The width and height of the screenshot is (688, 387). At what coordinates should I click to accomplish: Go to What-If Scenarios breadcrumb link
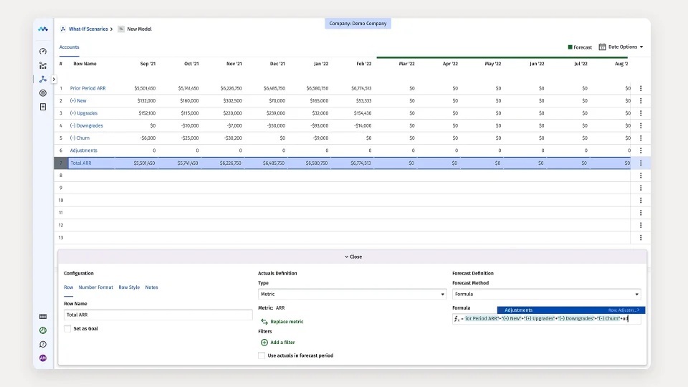coord(88,29)
